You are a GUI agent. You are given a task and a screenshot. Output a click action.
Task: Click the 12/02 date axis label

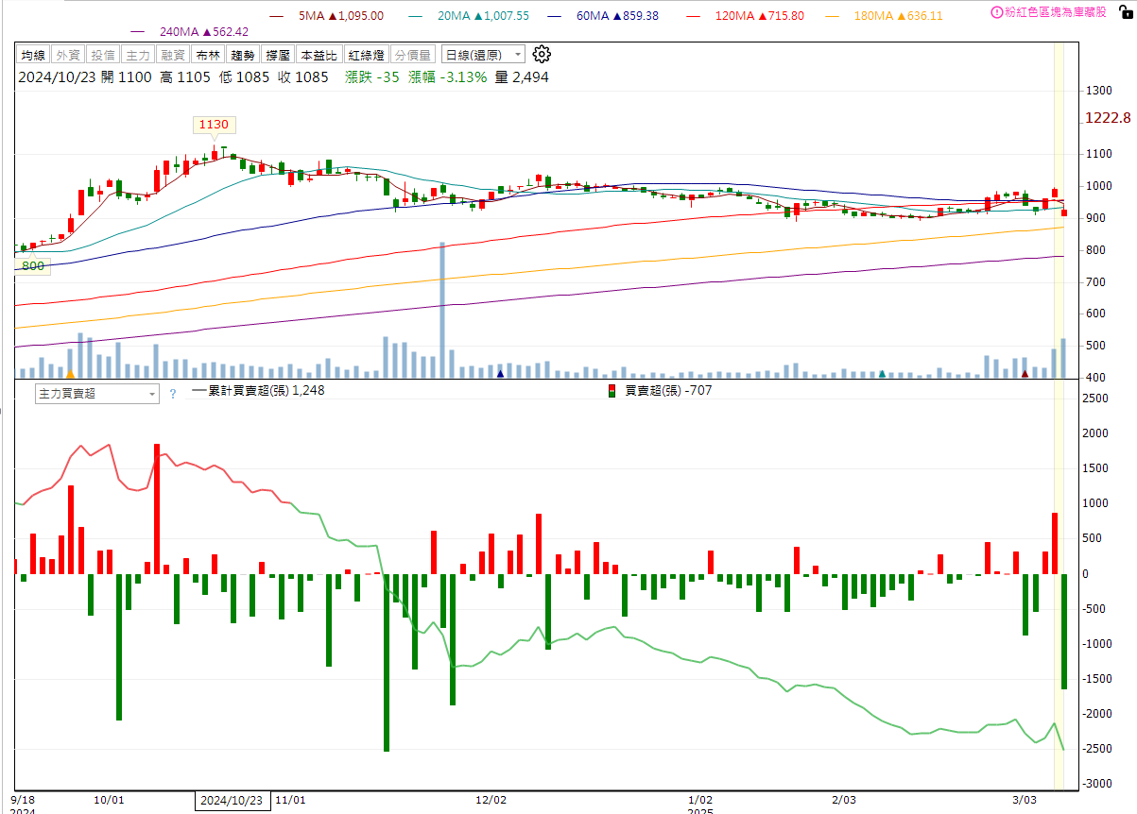[490, 799]
